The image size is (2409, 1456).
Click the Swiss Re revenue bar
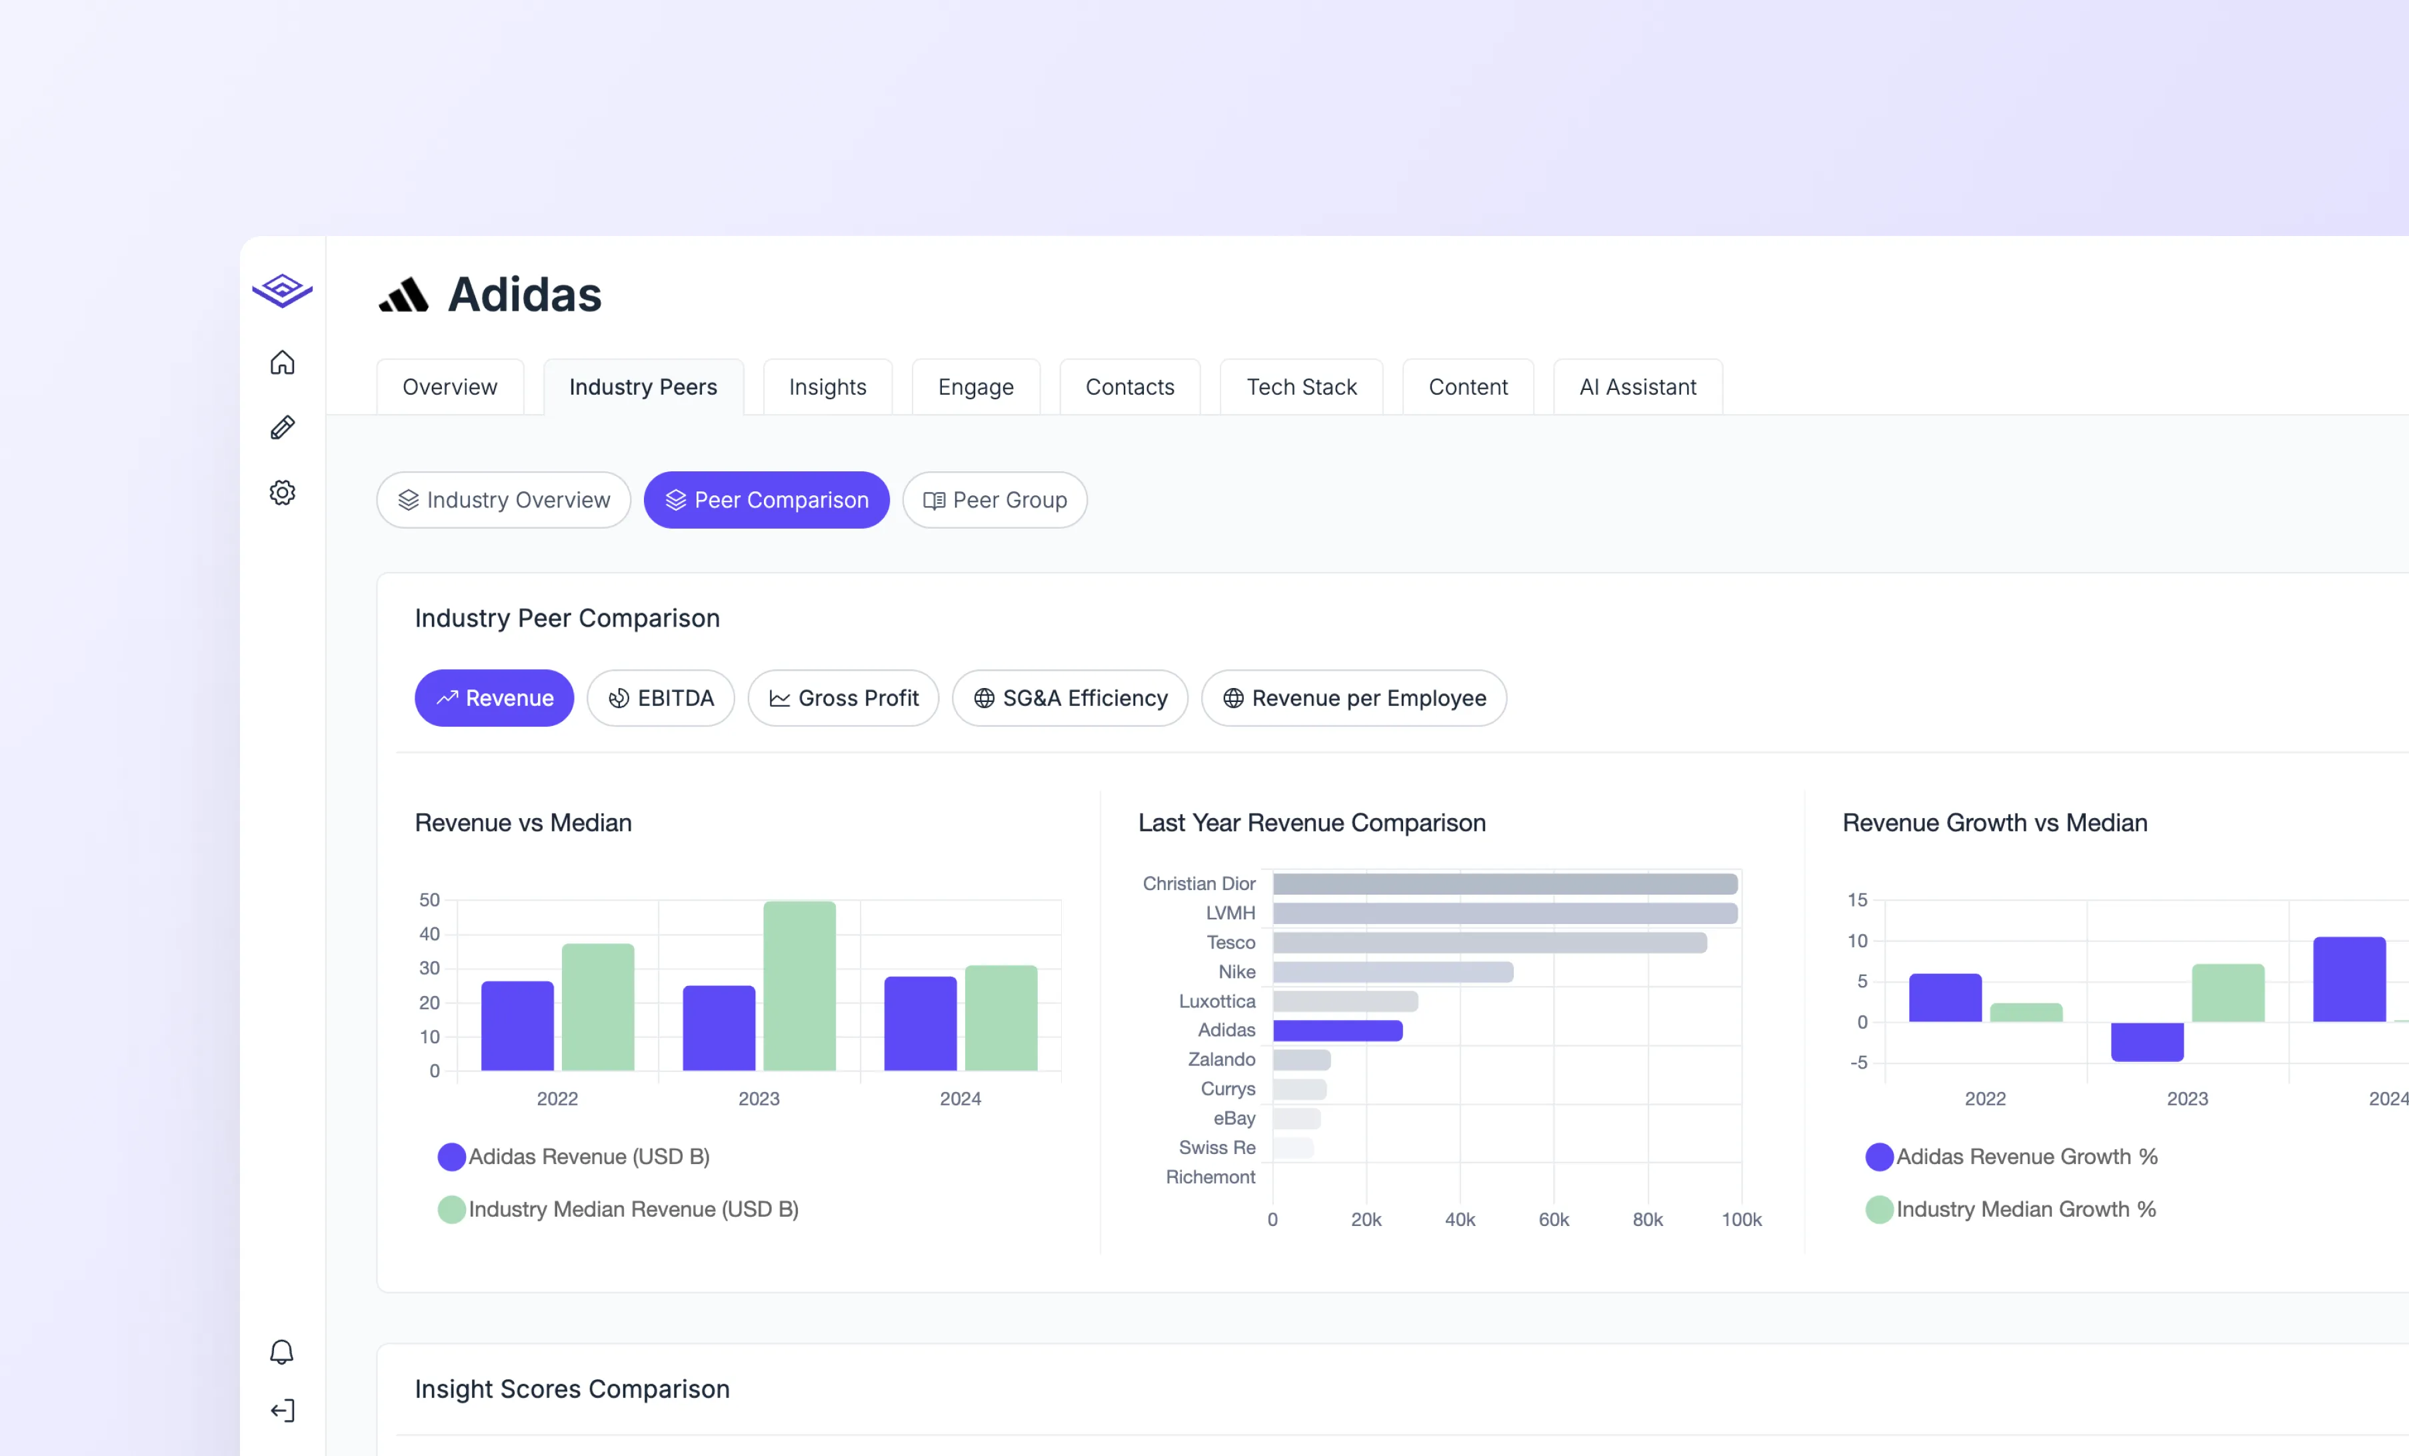pos(1292,1148)
